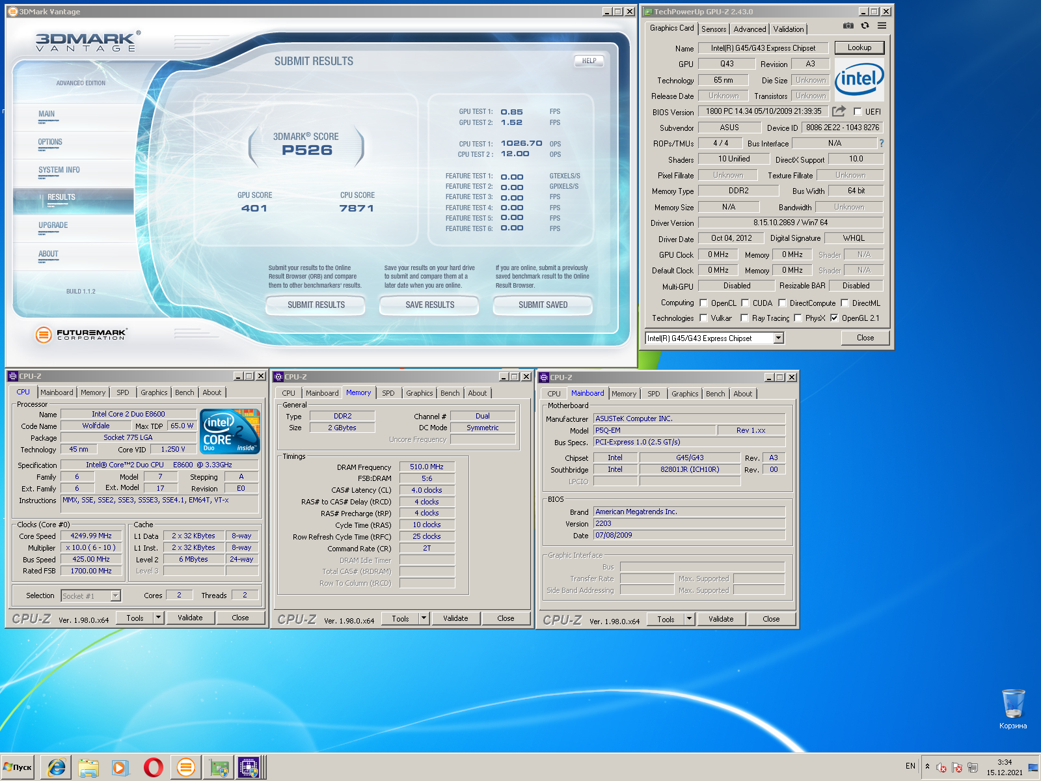Expand Tools dropdown arrow in Memory tab window
Viewport: 1041px width, 781px height.
tap(424, 618)
